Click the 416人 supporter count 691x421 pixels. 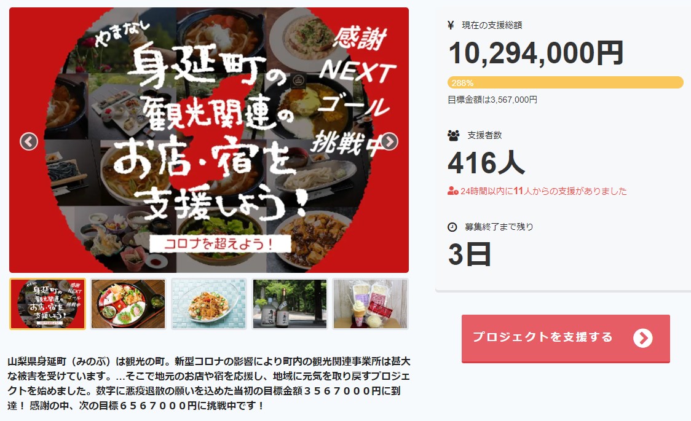[x=486, y=163]
